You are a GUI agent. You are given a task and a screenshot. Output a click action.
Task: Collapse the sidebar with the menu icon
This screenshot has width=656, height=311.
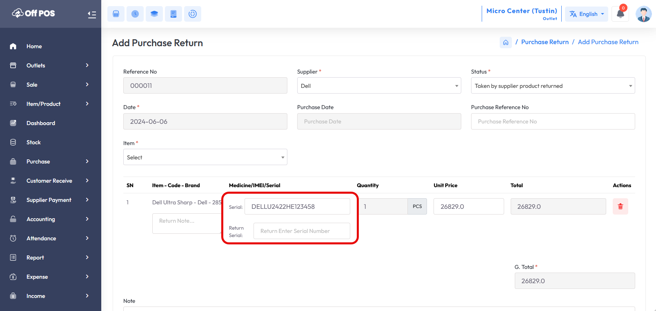click(x=92, y=15)
